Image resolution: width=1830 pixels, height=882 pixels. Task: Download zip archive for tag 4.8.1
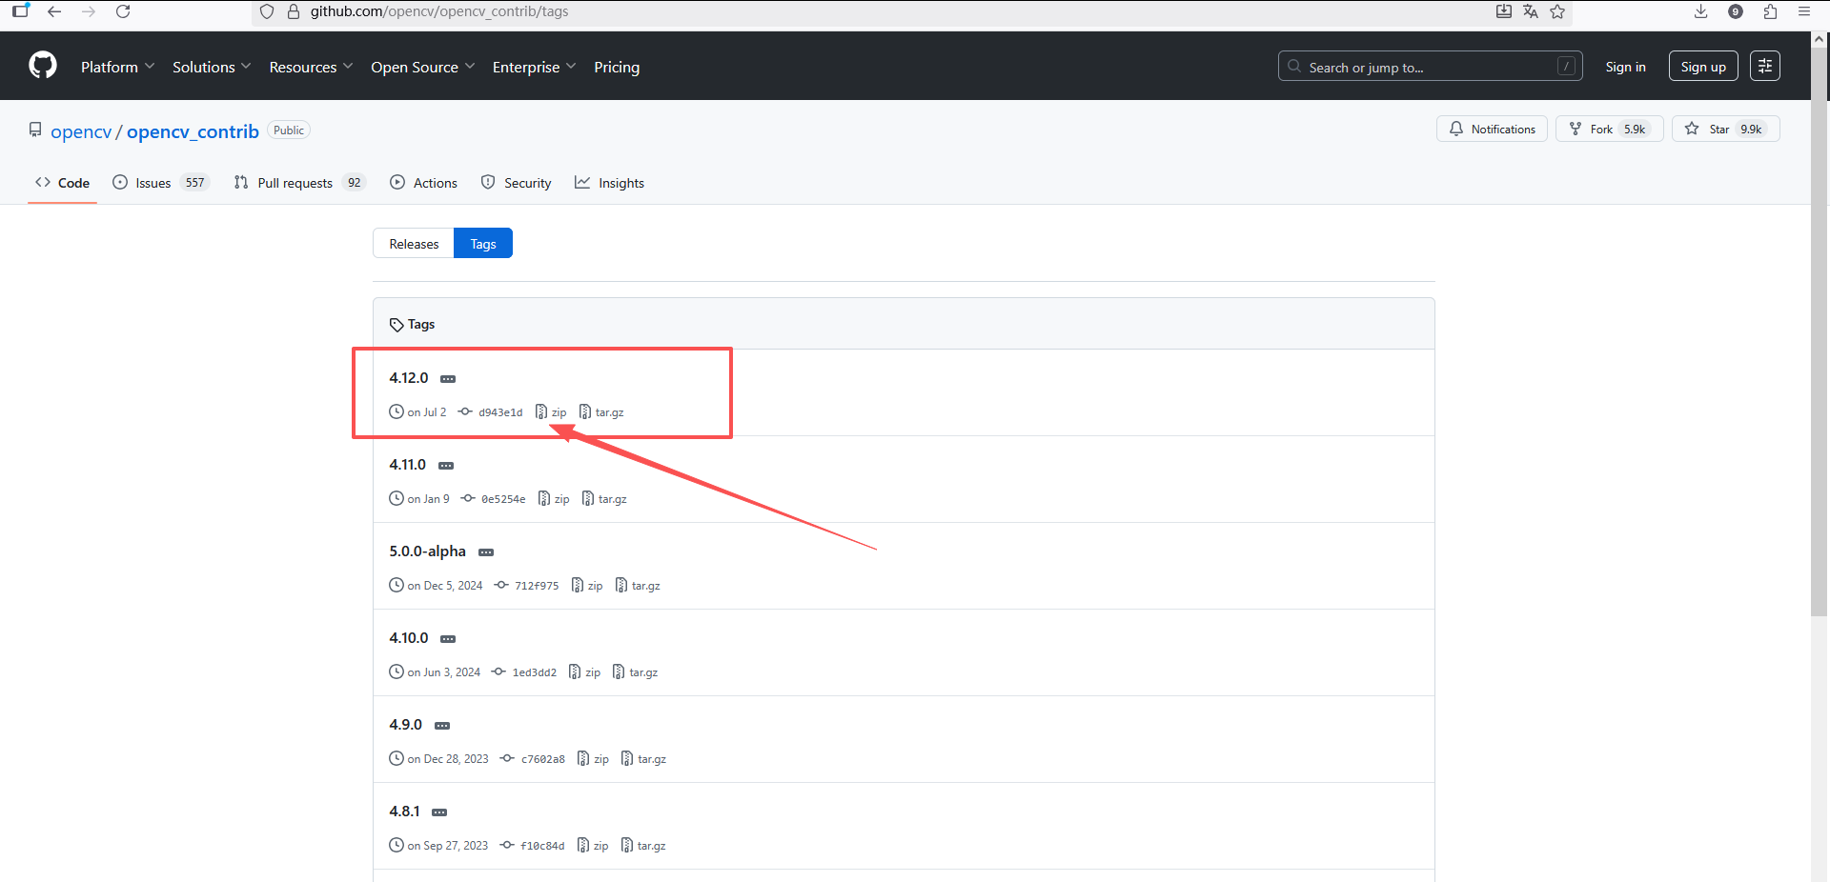click(593, 846)
